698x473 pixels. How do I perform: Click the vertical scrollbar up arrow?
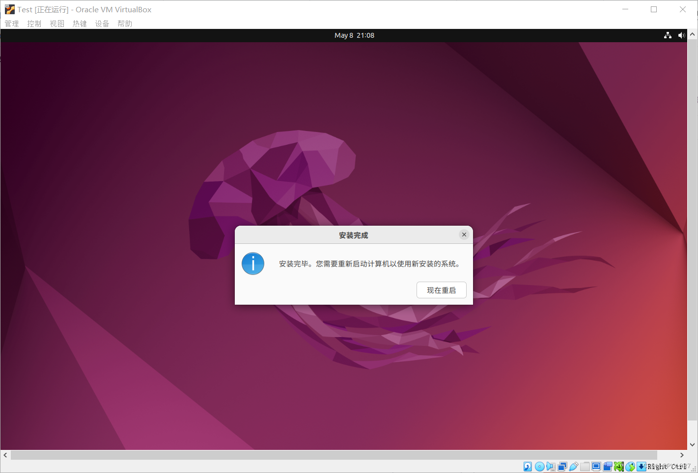click(x=693, y=35)
